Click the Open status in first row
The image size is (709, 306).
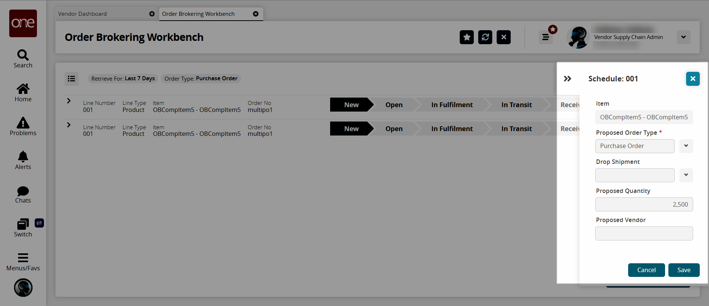point(394,105)
